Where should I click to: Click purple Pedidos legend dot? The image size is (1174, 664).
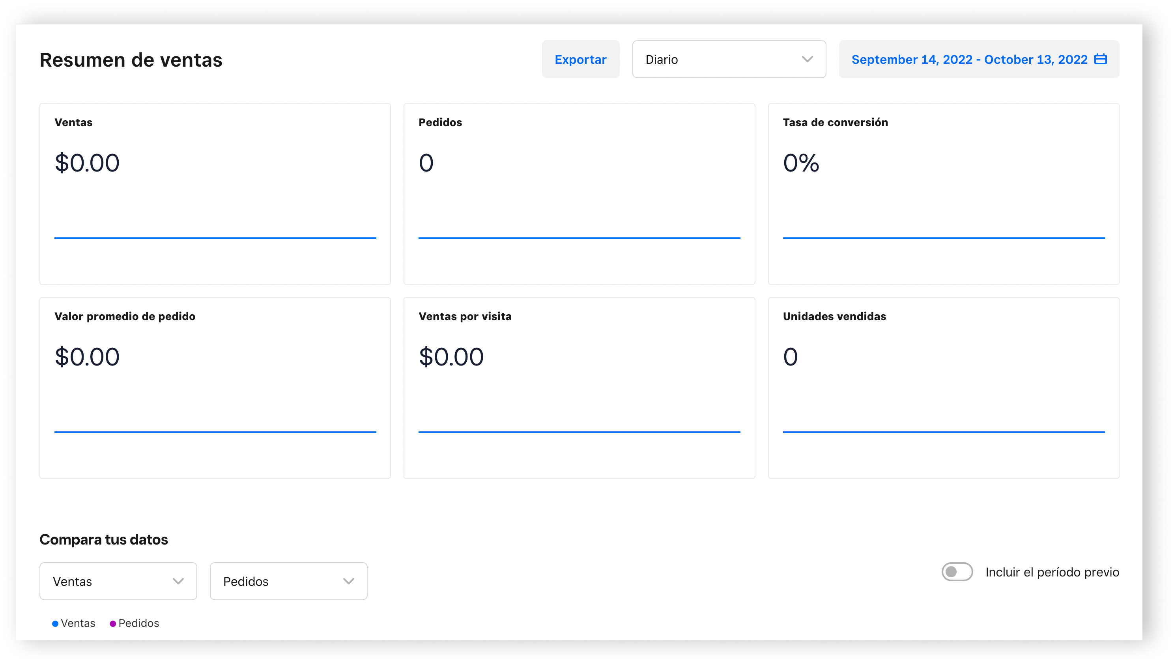pyautogui.click(x=113, y=623)
